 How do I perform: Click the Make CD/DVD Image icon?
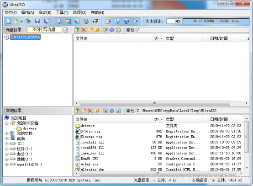tap(59, 21)
